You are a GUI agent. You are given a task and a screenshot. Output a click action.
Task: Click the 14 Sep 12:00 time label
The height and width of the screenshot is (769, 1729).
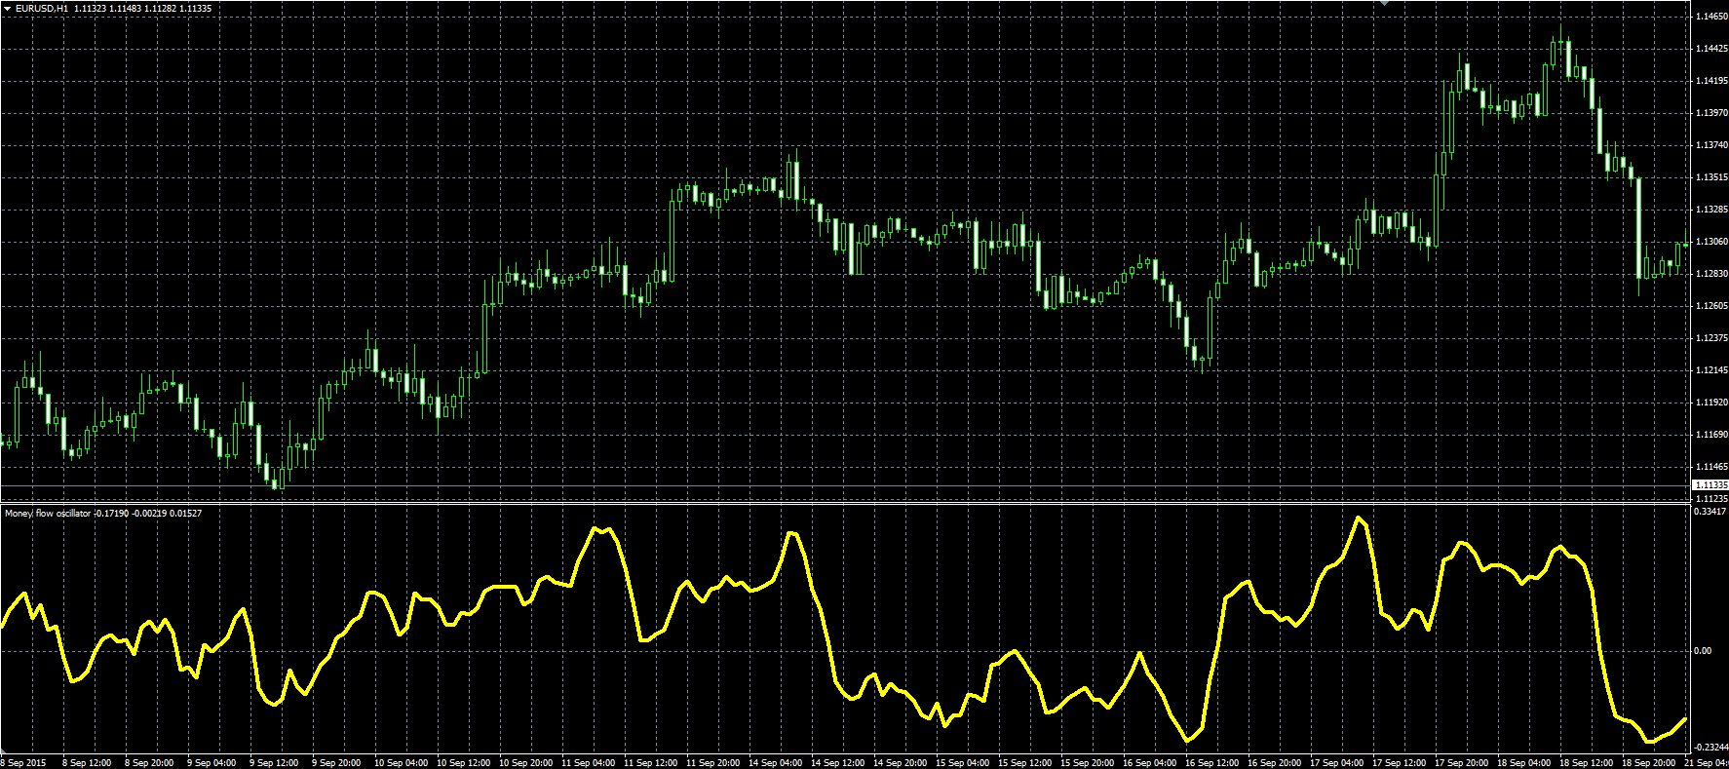[838, 763]
